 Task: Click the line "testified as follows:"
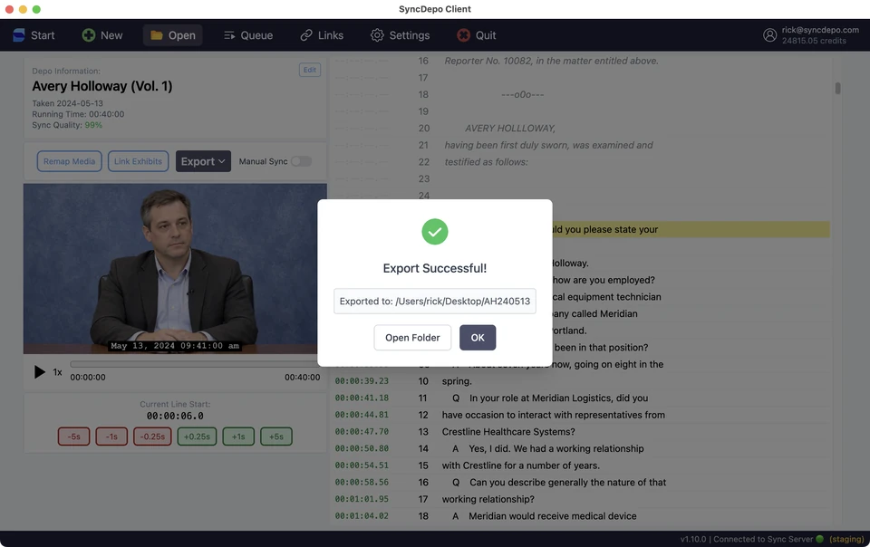[486, 162]
